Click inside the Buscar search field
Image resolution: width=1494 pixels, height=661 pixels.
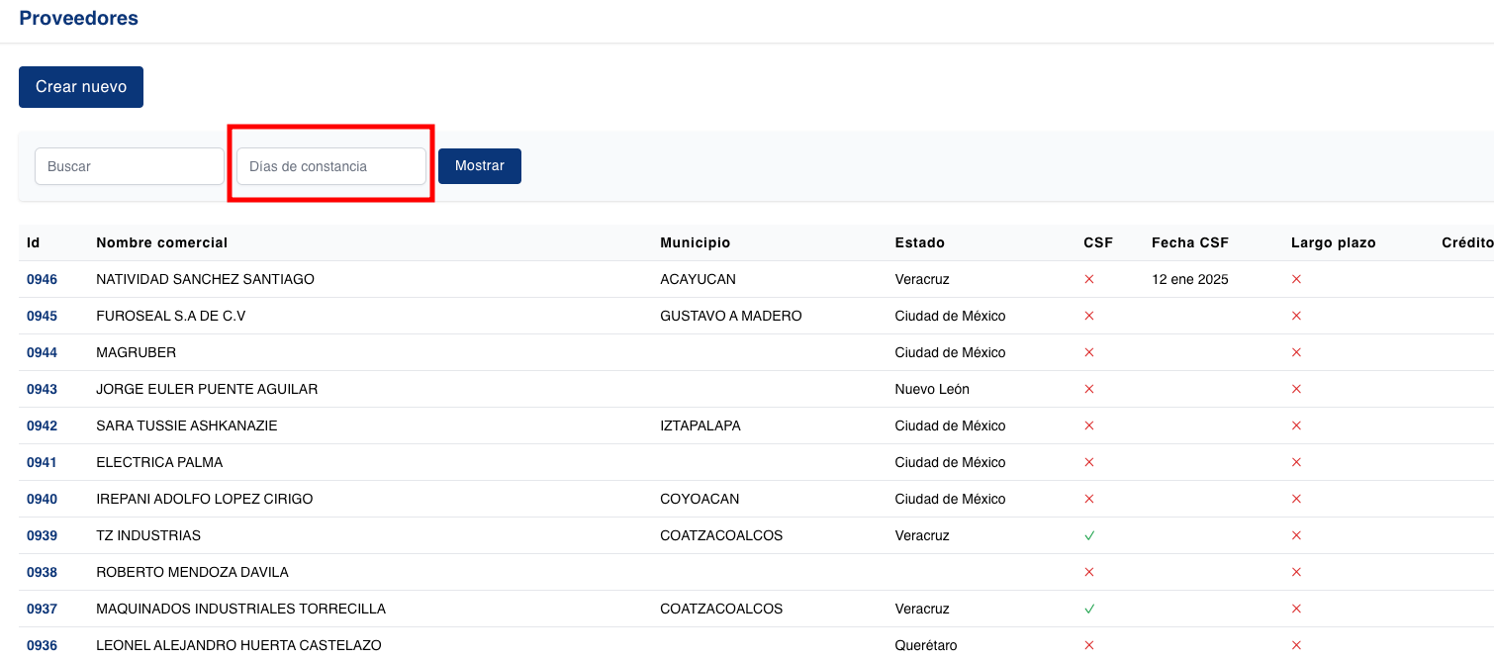pyautogui.click(x=129, y=165)
